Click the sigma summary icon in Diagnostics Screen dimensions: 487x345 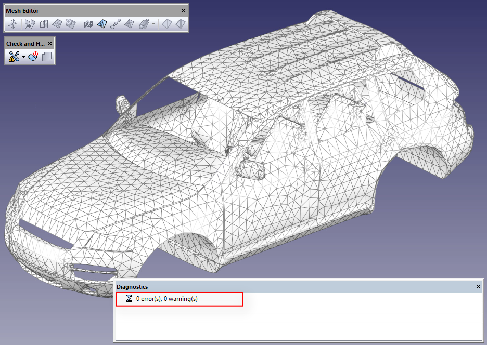(x=129, y=299)
